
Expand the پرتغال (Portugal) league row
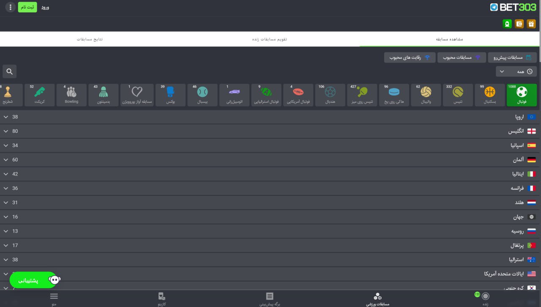[270, 245]
